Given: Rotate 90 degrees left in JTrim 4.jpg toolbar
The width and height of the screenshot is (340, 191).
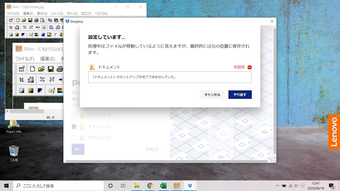Looking at the screenshot, I should click(51, 27).
